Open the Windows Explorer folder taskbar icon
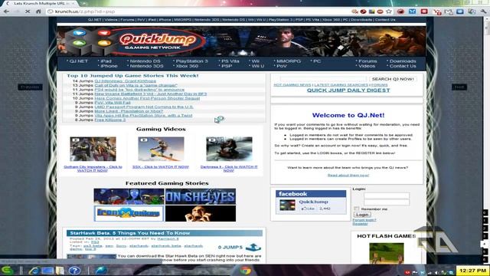 point(60,271)
